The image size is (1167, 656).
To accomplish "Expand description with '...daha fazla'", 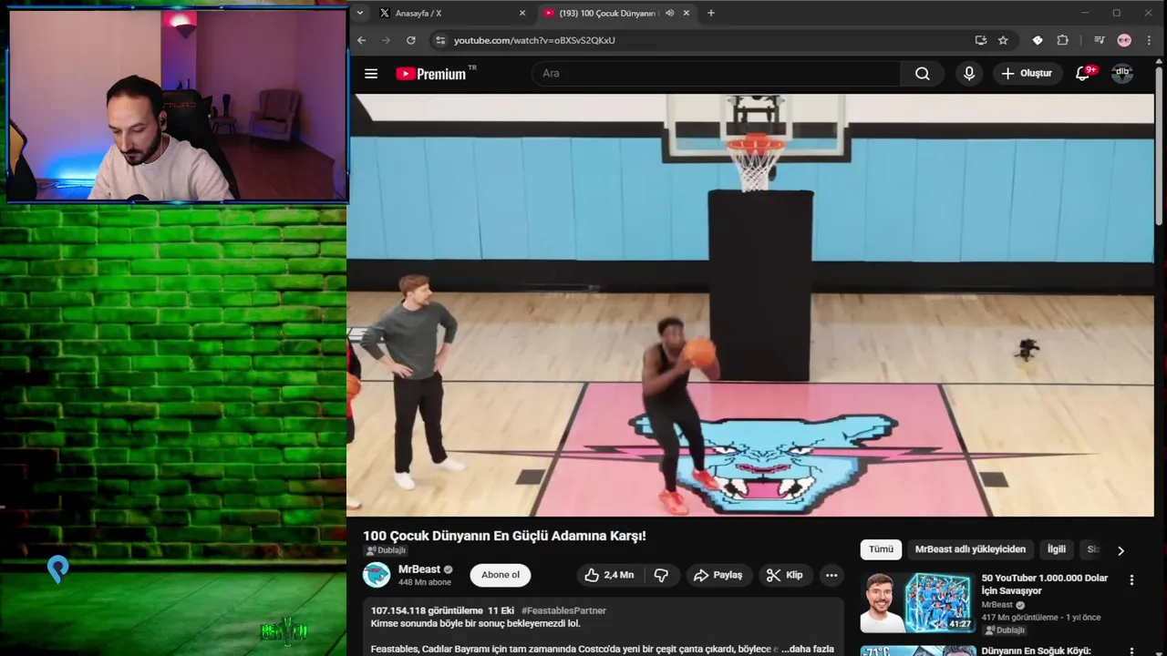I will point(808,649).
